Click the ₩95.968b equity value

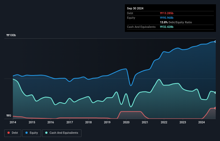167,18
